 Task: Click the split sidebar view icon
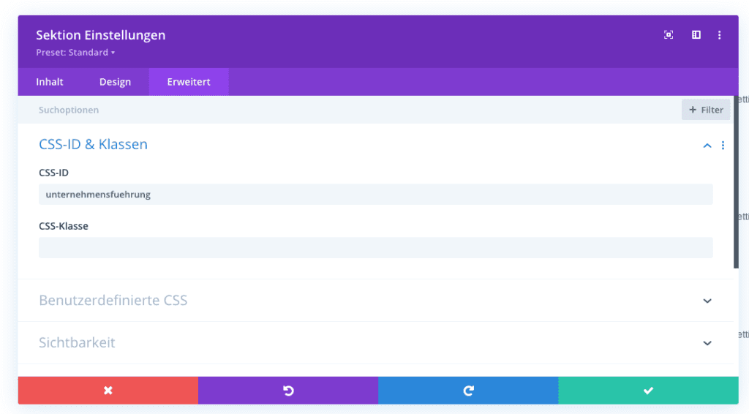[x=696, y=35]
